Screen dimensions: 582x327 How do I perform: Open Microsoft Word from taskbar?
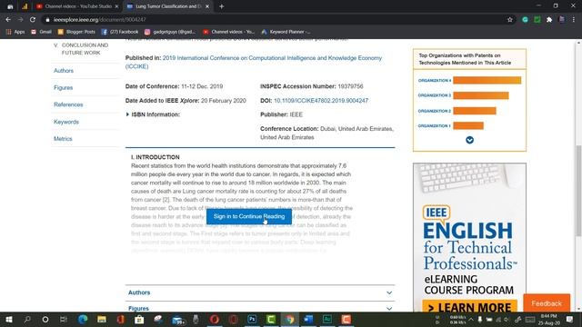click(x=308, y=319)
